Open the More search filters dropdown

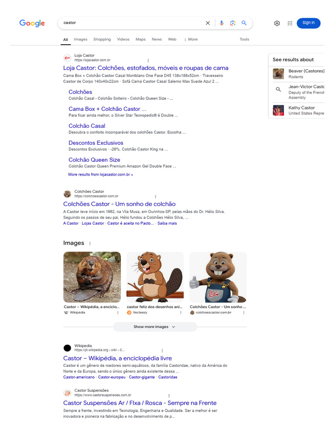(x=191, y=40)
